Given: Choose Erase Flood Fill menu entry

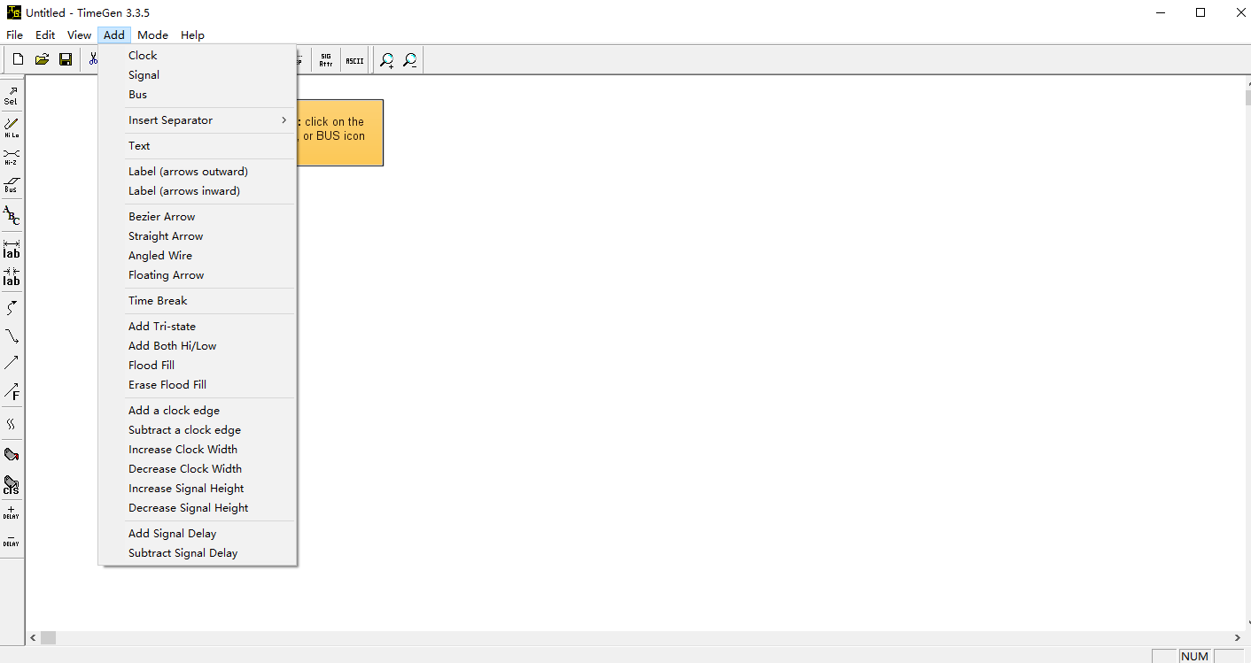Looking at the screenshot, I should 198,385.
